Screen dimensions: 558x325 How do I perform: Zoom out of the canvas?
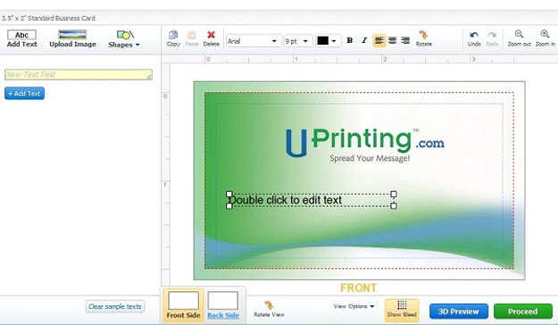520,38
